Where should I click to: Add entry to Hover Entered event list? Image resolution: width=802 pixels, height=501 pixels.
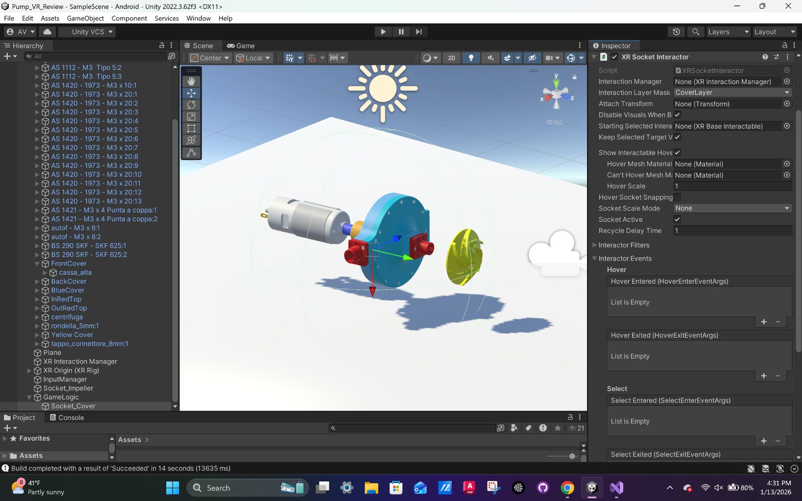tap(764, 322)
